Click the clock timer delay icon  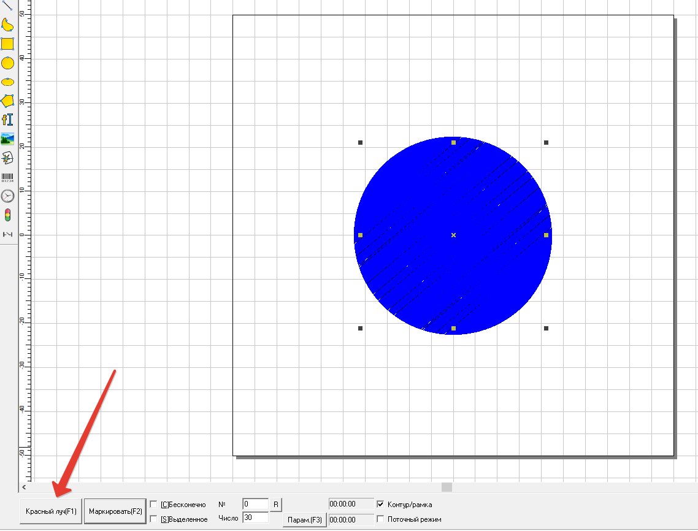pyautogui.click(x=7, y=196)
